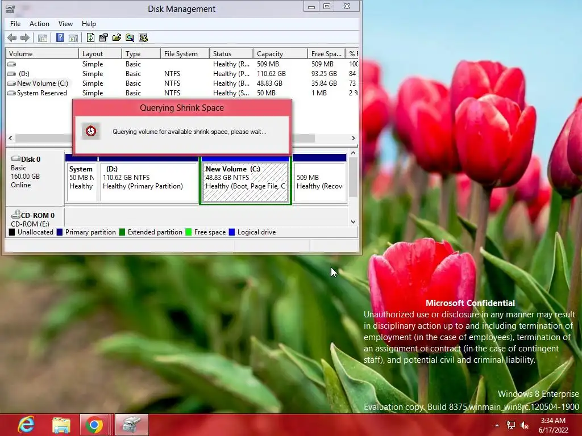Click the Refresh toolbar icon

[90, 37]
